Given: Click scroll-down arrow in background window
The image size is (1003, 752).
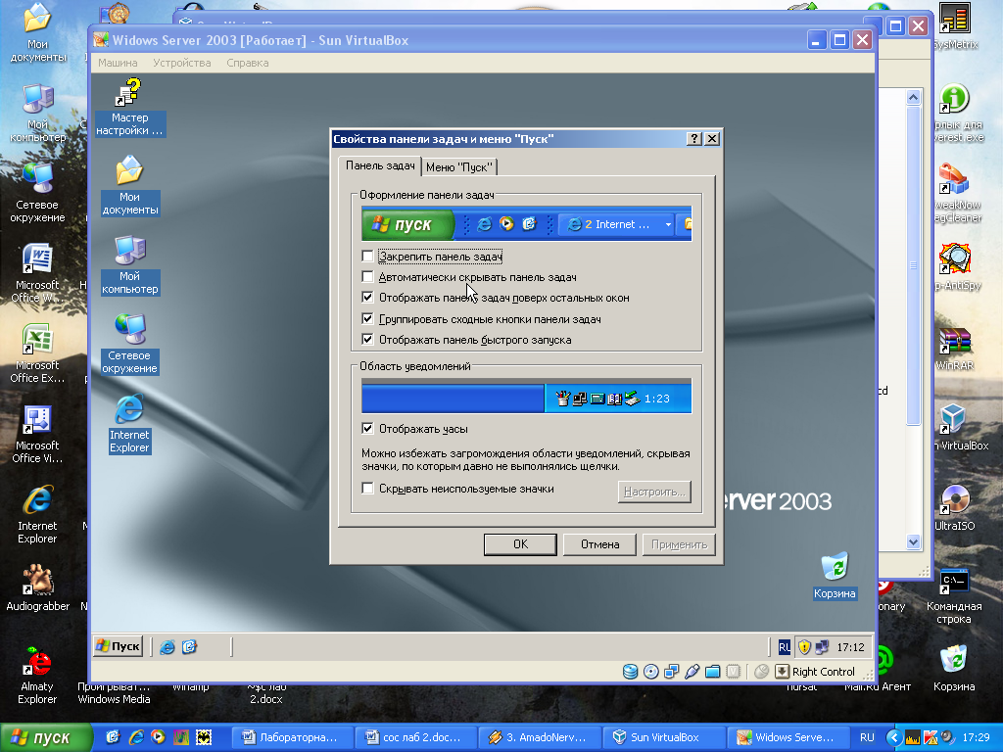Looking at the screenshot, I should (914, 542).
